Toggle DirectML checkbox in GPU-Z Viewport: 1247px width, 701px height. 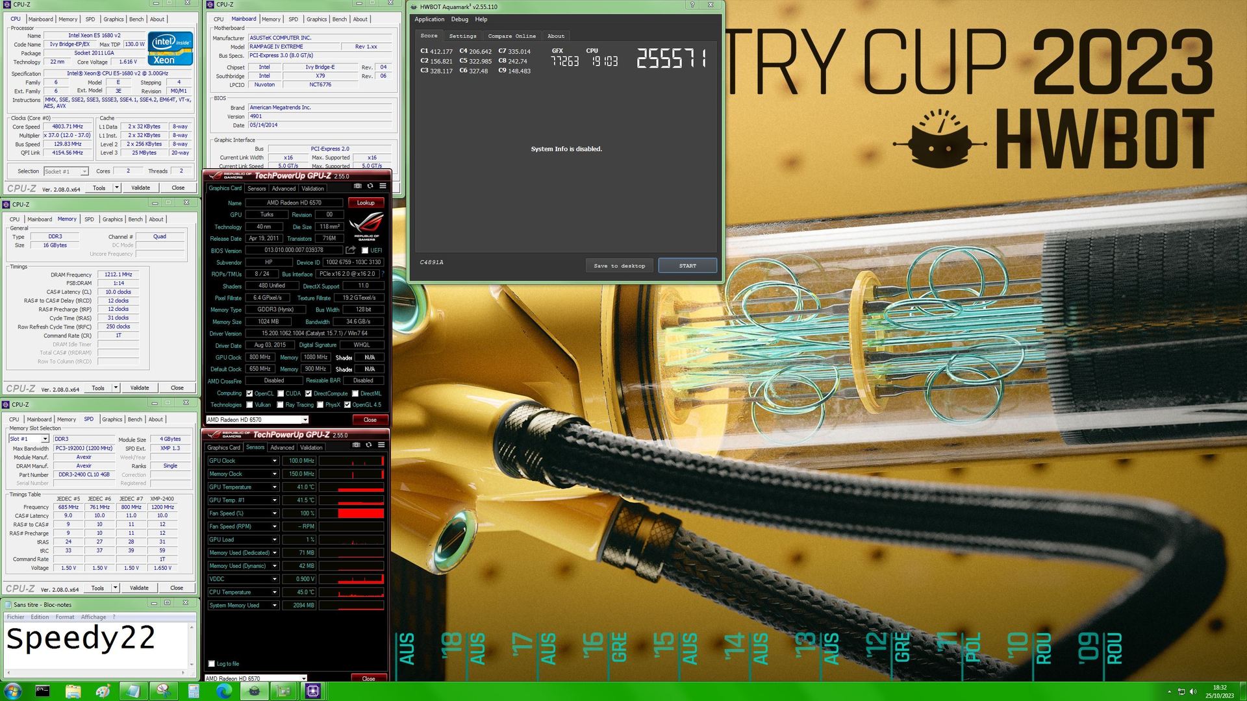pos(355,393)
